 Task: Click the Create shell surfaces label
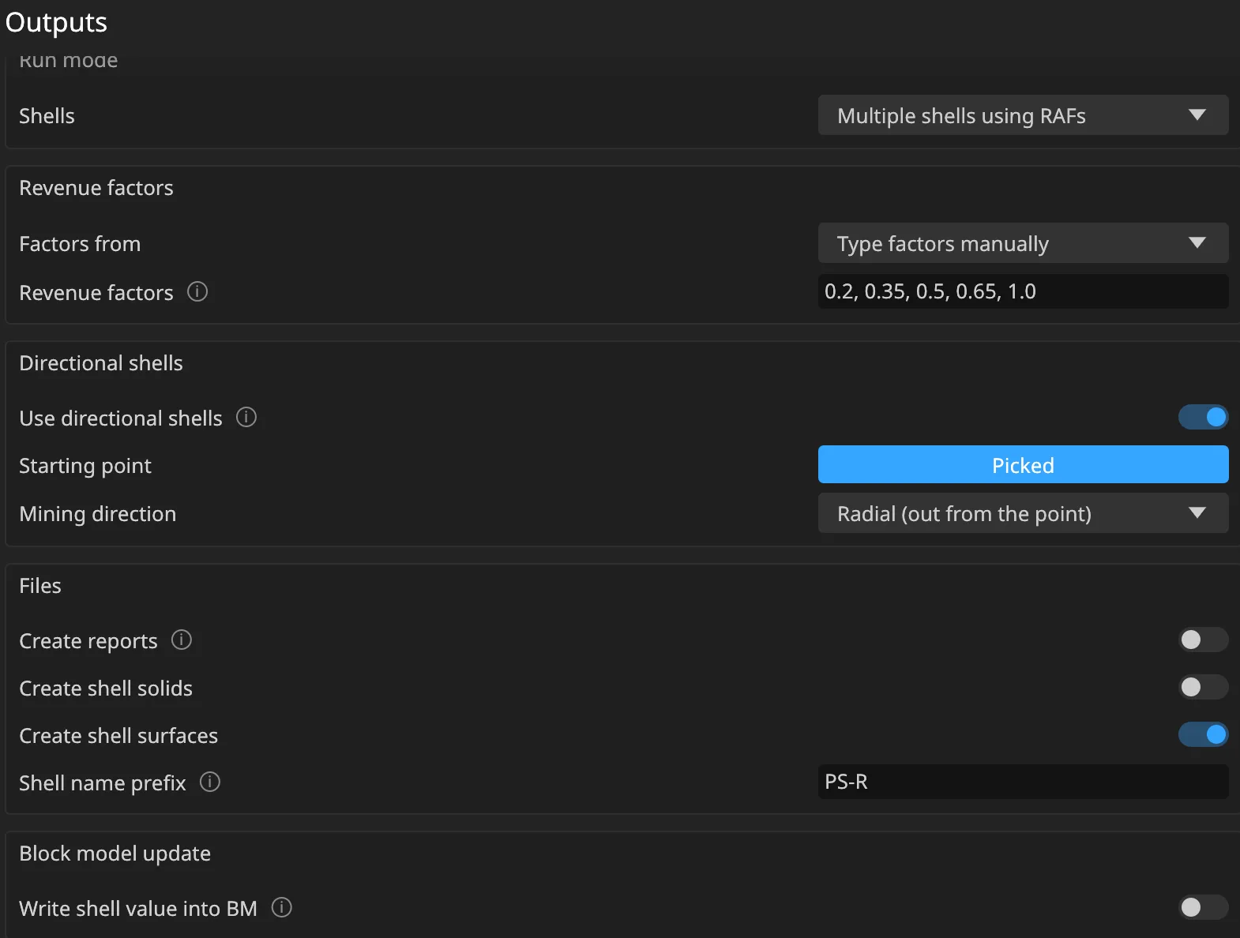[118, 736]
